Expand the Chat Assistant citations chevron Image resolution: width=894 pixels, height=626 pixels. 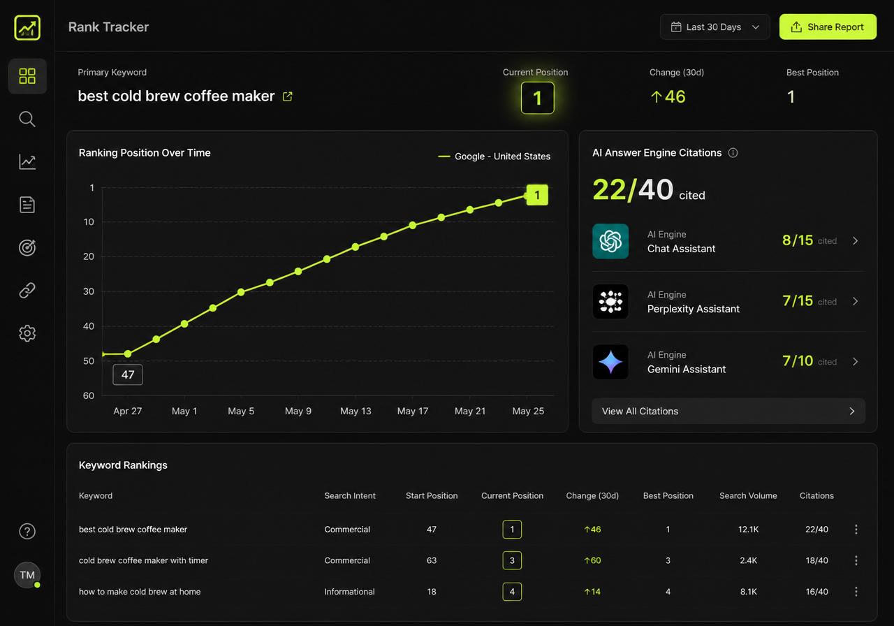(x=856, y=240)
